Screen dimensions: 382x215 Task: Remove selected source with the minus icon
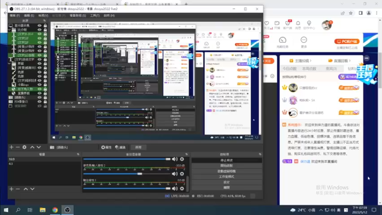click(18, 147)
